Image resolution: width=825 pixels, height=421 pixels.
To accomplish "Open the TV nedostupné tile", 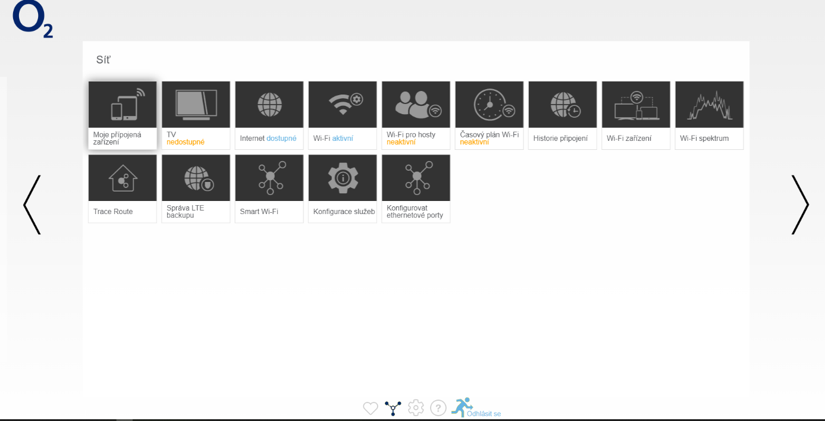I will (x=196, y=115).
